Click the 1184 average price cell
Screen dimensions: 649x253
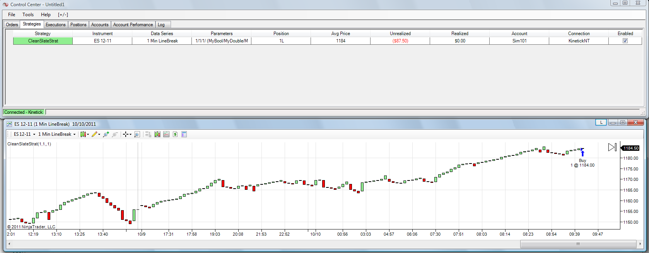(341, 41)
